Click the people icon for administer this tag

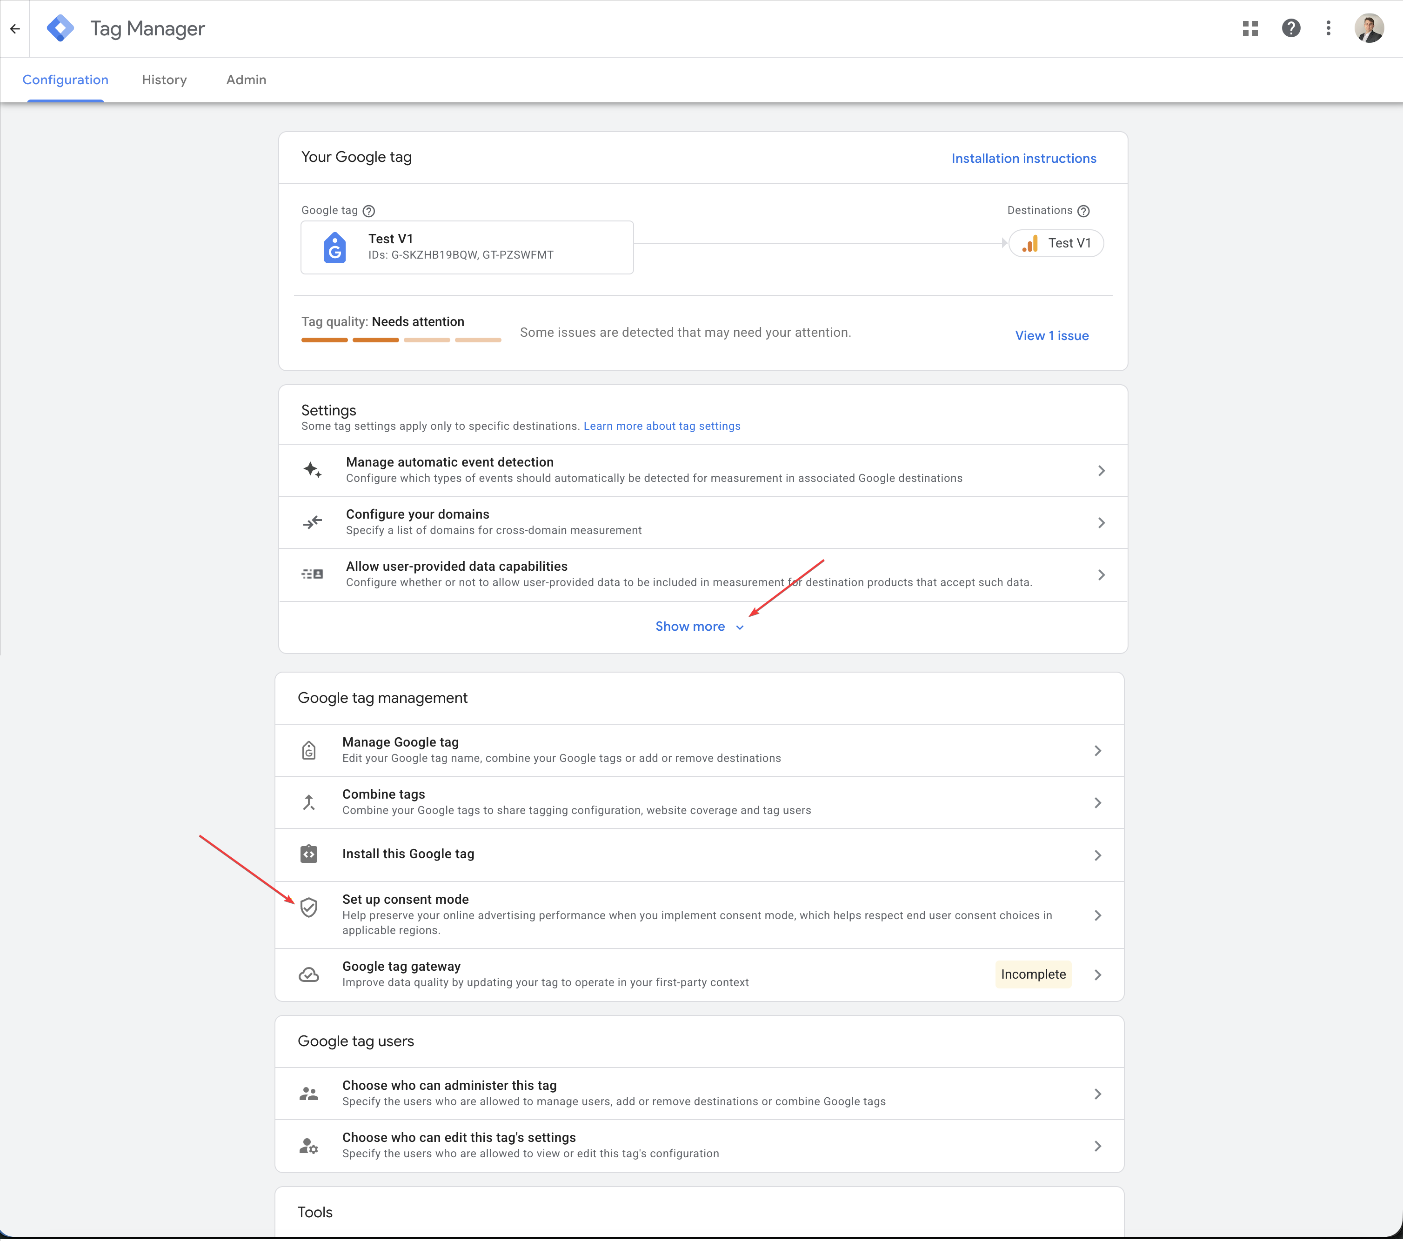(x=309, y=1094)
